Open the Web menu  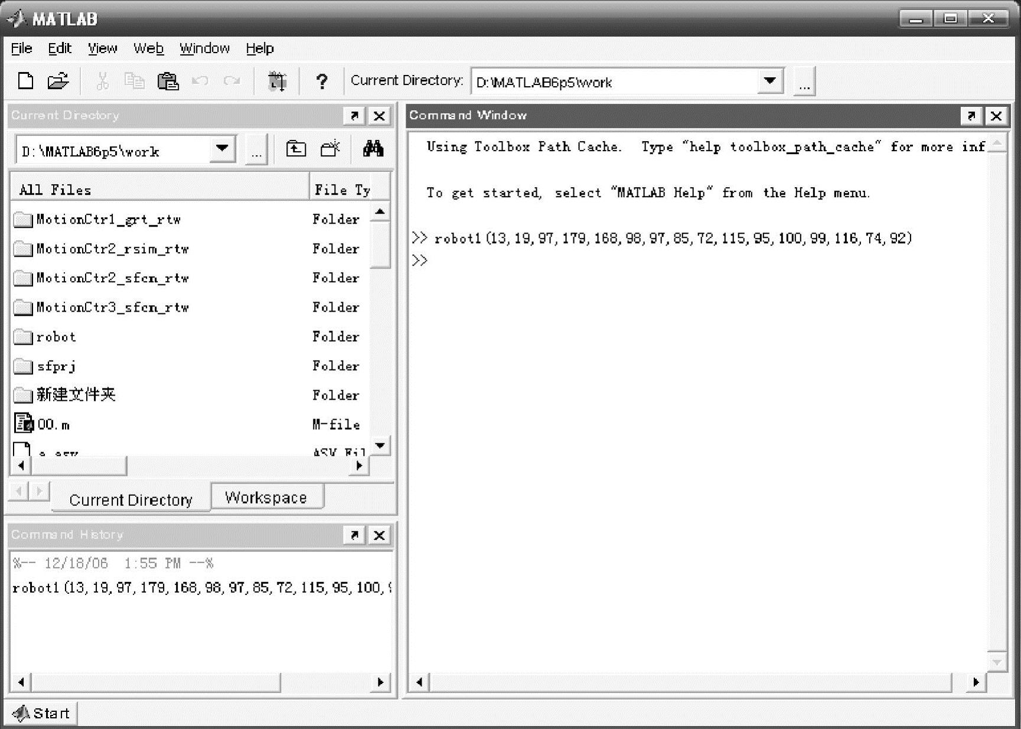(148, 48)
